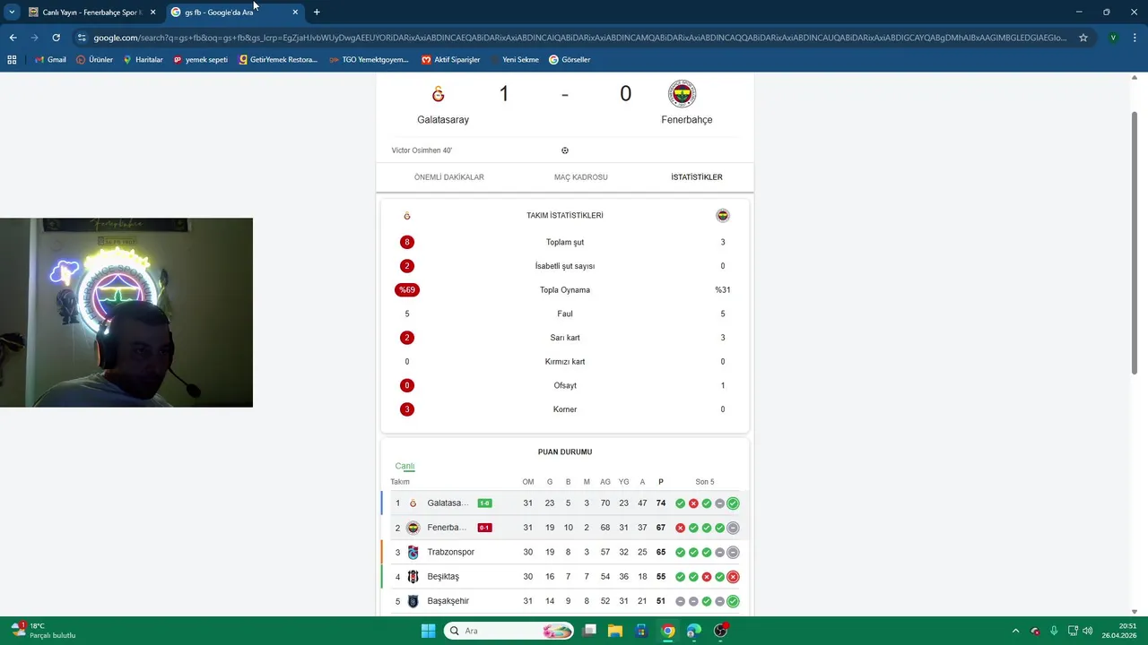1148x645 pixels.
Task: Click 'Victor Osimhen 40'' goal text
Action: tap(422, 150)
